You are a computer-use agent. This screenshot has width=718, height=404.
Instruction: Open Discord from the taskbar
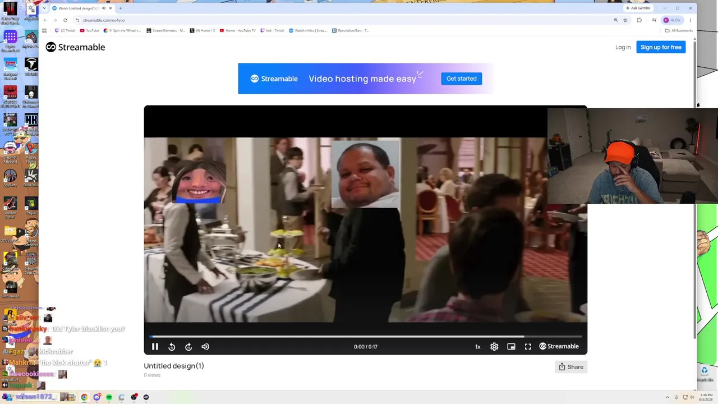click(96, 397)
